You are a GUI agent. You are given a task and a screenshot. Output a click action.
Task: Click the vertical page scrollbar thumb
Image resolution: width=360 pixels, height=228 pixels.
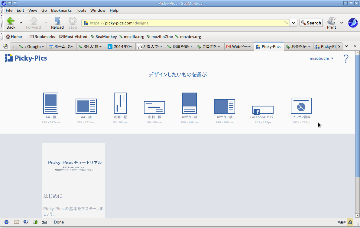pyautogui.click(x=357, y=116)
